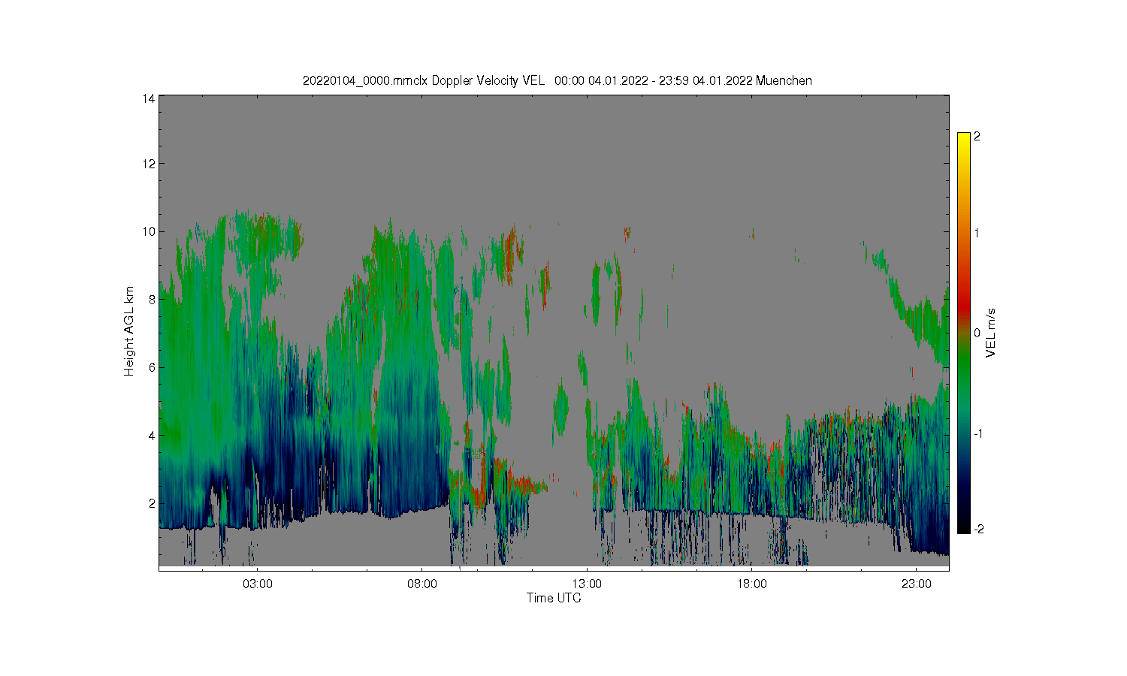Click the colorbar tick label -1
The image size is (1127, 676).
click(978, 434)
